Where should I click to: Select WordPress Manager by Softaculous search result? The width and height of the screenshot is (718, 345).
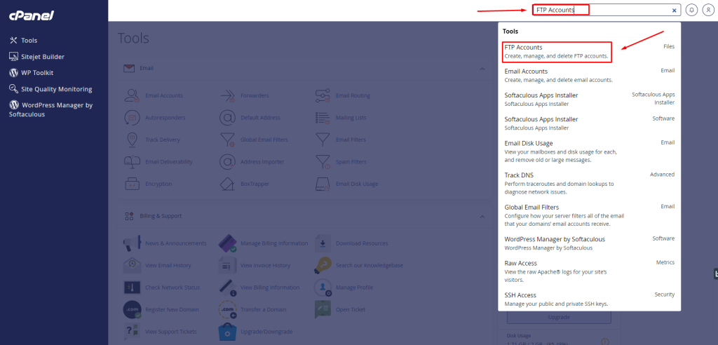589,243
